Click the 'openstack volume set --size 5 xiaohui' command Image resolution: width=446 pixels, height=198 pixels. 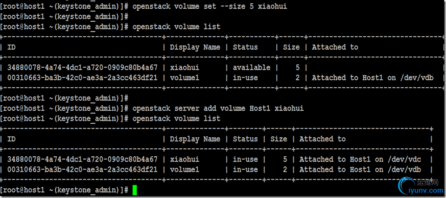(210, 6)
